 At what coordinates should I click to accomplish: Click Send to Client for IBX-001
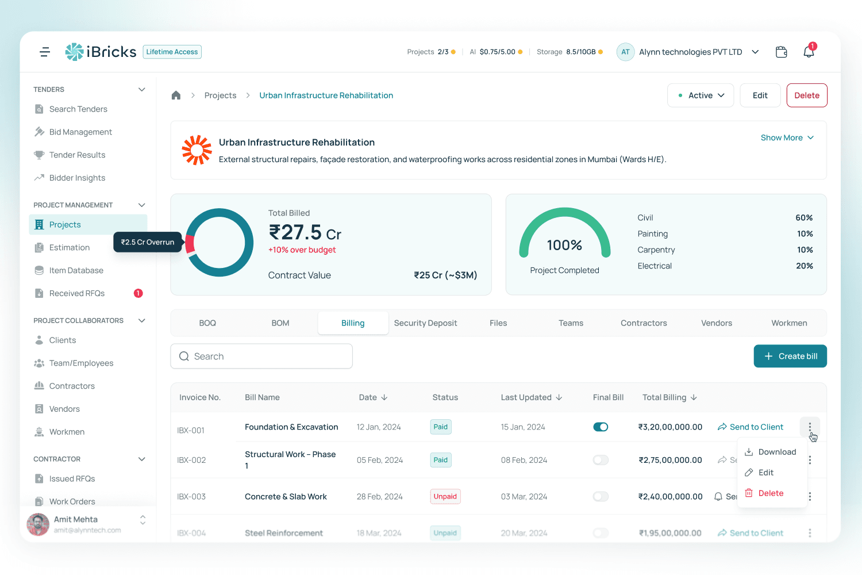pyautogui.click(x=751, y=427)
